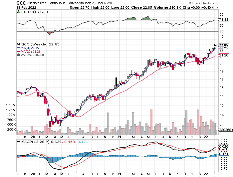Click the 15 price axis label
This screenshot has height=177, width=233.
(x=222, y=106)
